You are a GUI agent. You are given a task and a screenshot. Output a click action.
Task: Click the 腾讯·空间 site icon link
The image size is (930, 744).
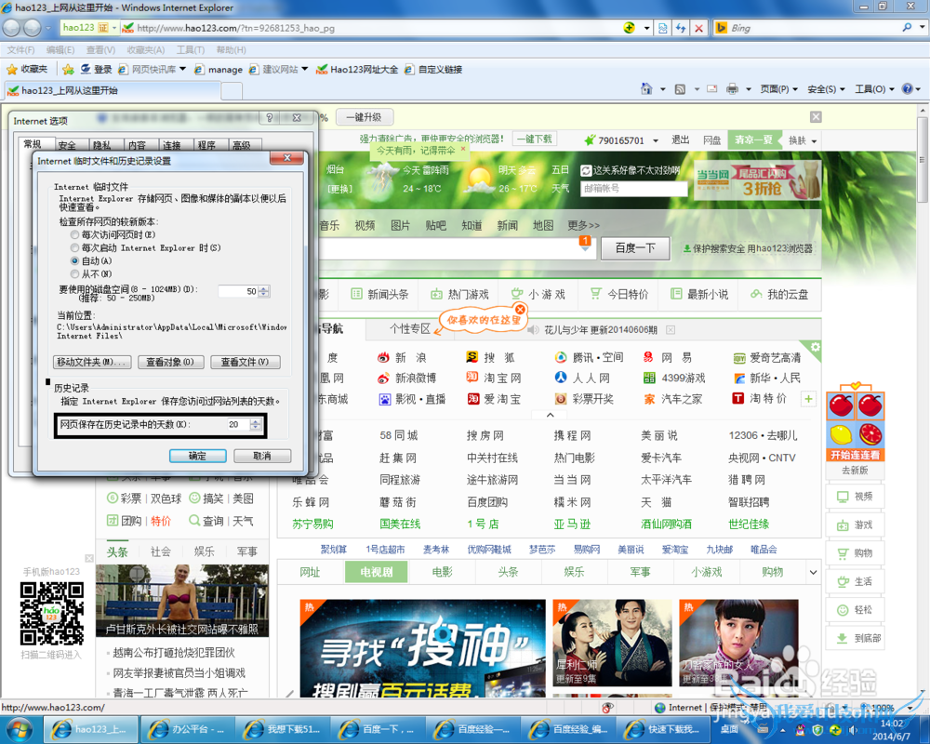click(561, 357)
